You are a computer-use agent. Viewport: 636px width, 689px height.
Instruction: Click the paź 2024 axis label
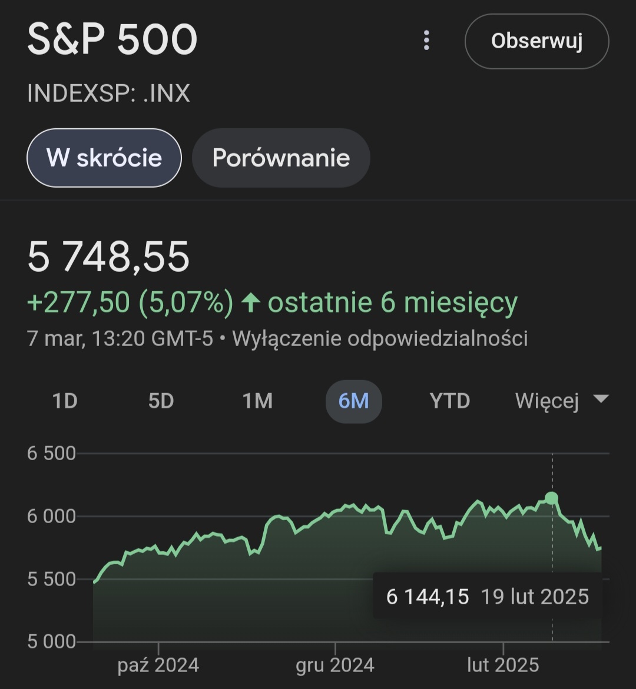click(158, 665)
